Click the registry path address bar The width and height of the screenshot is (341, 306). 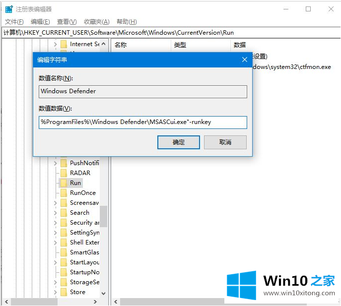[x=171, y=33]
